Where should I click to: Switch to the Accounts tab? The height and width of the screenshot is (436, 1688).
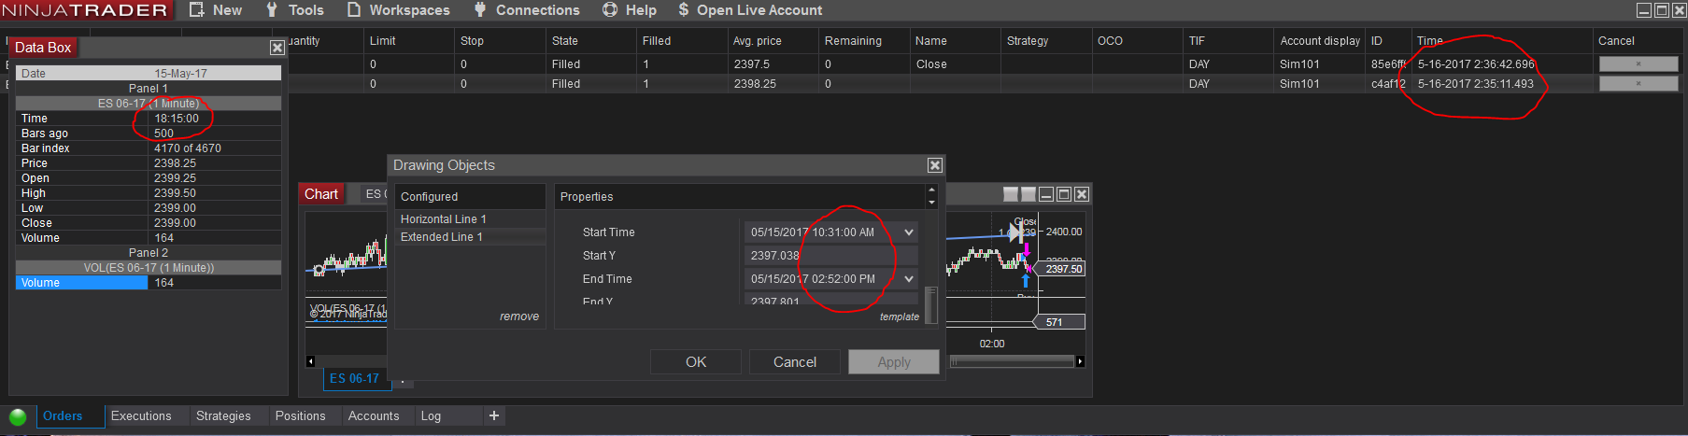click(x=374, y=416)
